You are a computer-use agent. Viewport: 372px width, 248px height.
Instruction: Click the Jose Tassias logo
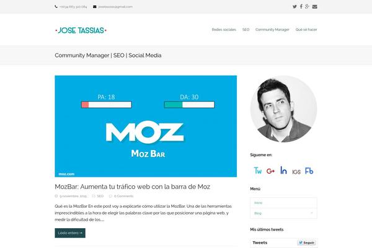coord(81,30)
